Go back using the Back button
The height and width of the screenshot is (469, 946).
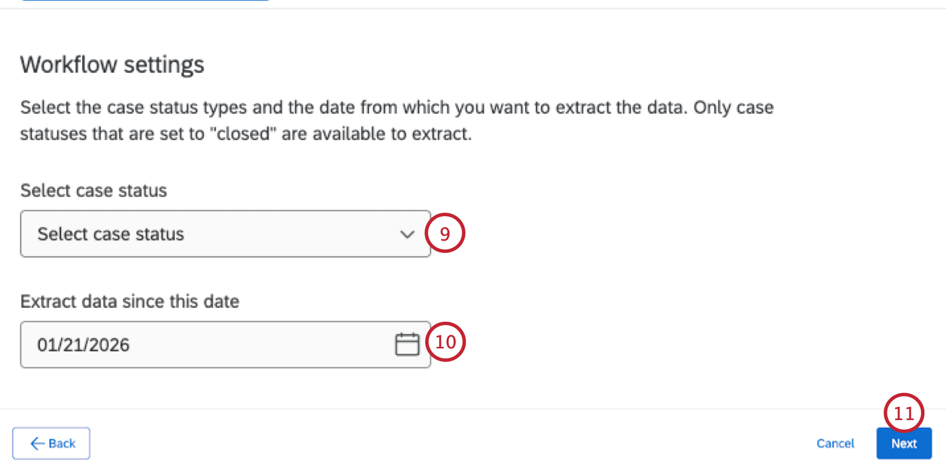click(51, 443)
